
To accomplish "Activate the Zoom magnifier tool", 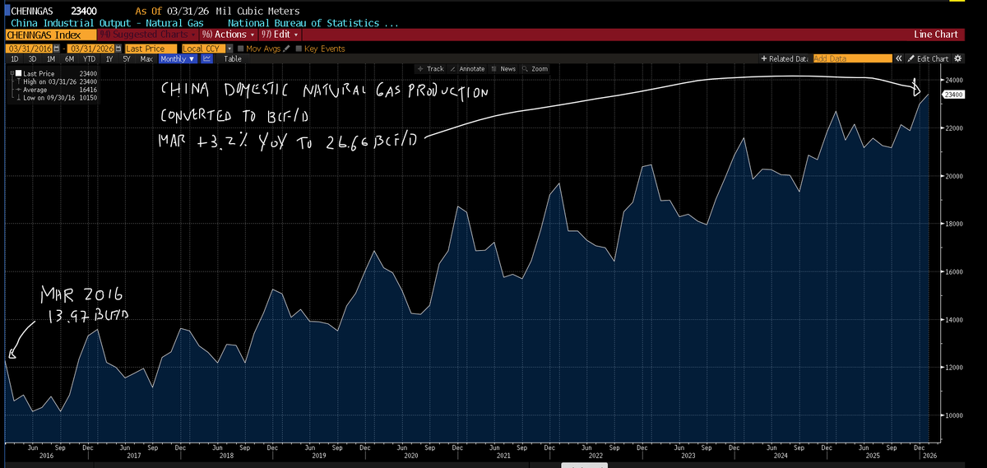I will coord(535,69).
